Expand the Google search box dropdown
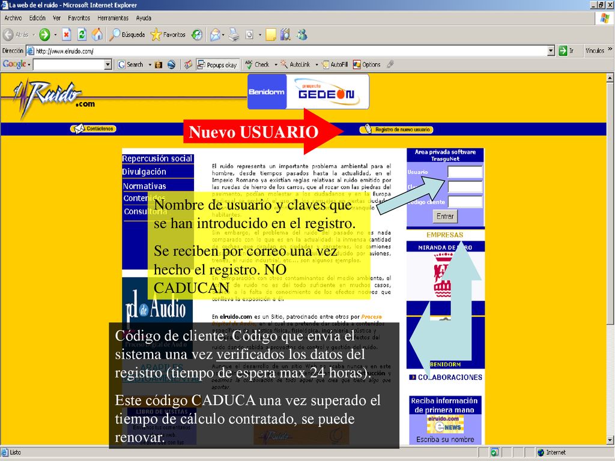 click(108, 65)
